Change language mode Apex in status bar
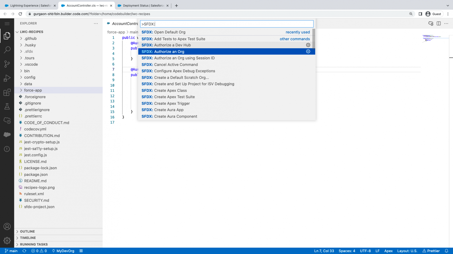Viewport: 453px width, 254px height. (388, 251)
